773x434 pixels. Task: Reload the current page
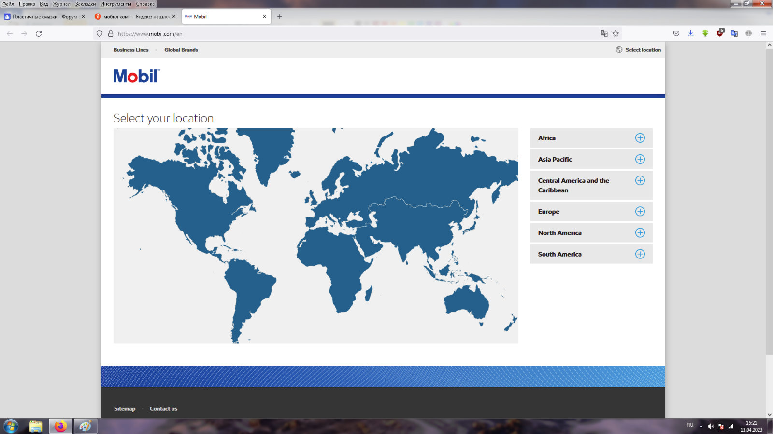pyautogui.click(x=39, y=33)
